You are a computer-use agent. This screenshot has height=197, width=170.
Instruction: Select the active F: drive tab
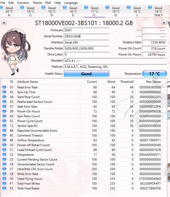(x=95, y=11)
